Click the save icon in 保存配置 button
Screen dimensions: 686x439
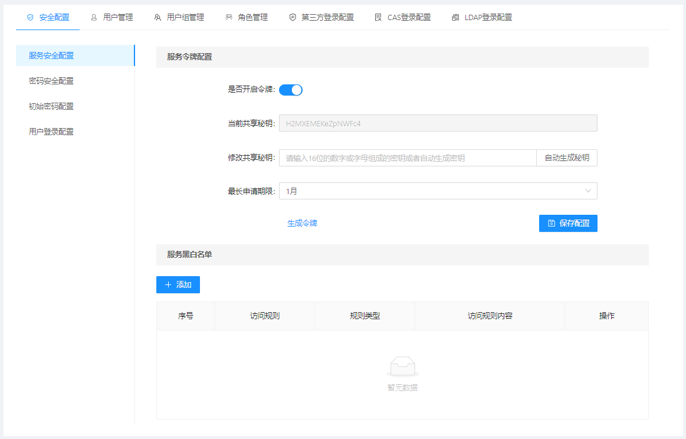coord(552,223)
